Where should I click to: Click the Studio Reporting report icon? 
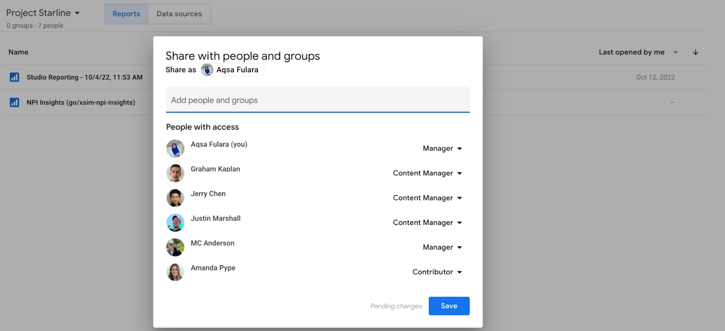tap(14, 77)
